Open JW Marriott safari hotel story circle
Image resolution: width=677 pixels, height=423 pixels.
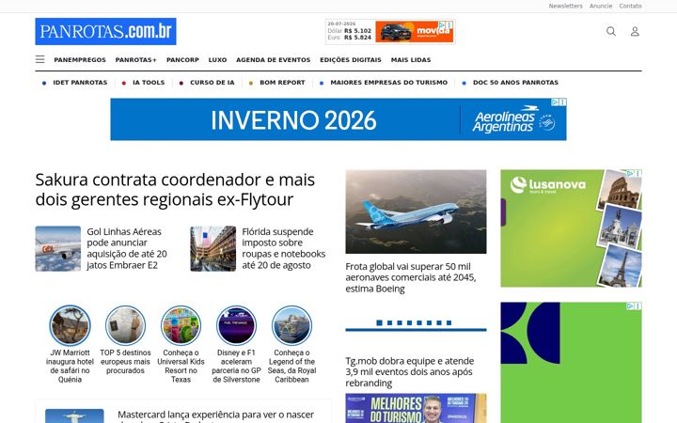[x=70, y=325]
